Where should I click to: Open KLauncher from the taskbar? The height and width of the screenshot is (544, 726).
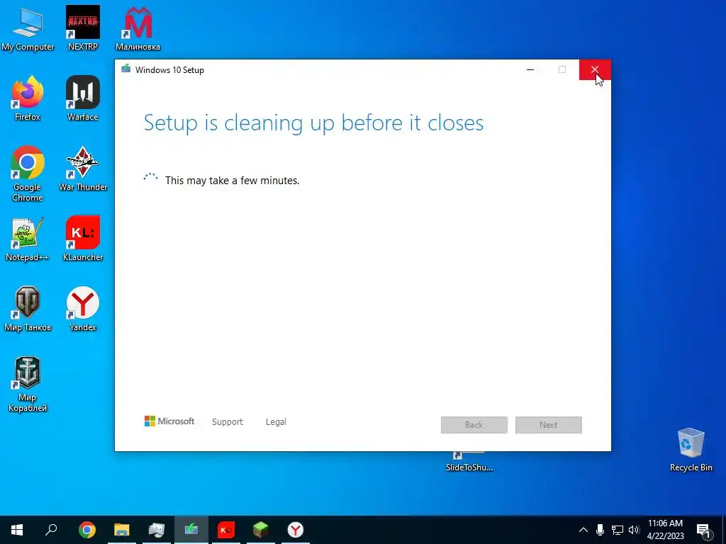pos(226,530)
